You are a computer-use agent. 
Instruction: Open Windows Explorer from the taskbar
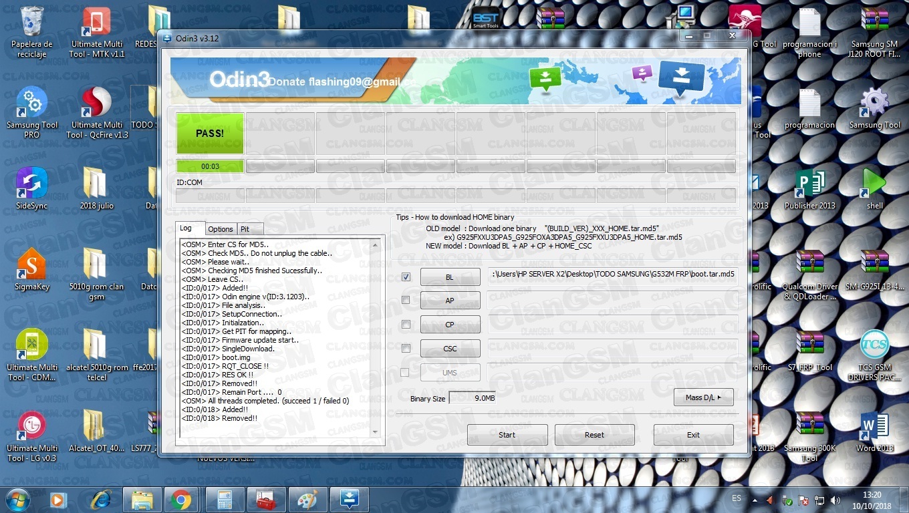[x=141, y=500]
